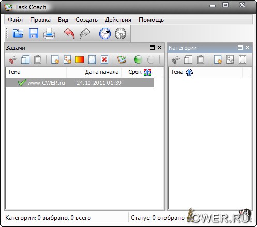257x227 pixels.
Task: Click the green checkmark on www.CWER.ru task
Action: click(22, 83)
